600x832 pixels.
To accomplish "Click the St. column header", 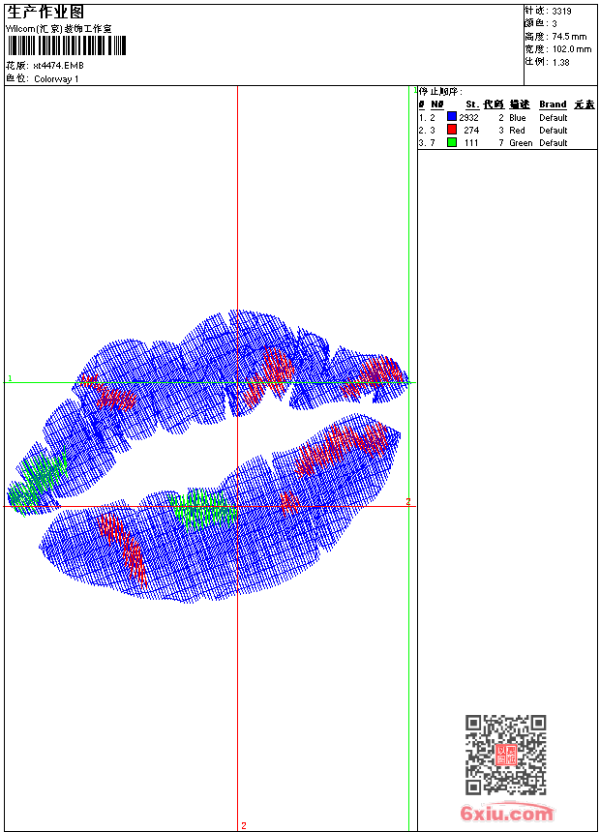I will (x=472, y=104).
